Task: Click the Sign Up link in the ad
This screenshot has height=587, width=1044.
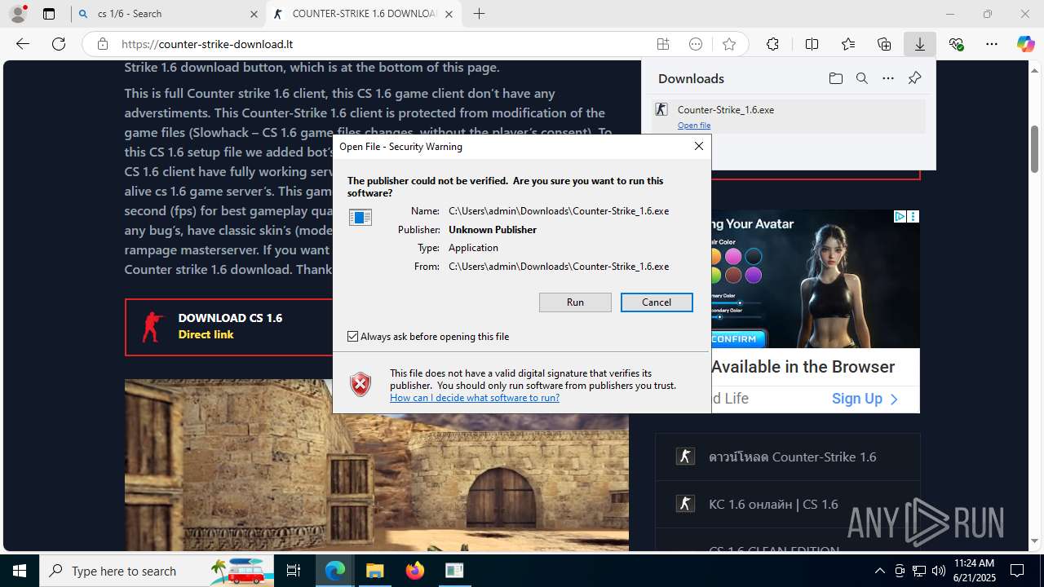Action: (865, 399)
